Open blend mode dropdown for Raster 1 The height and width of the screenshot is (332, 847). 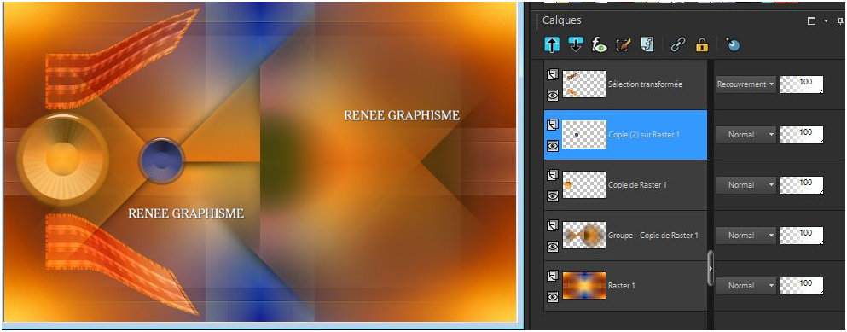pos(746,285)
